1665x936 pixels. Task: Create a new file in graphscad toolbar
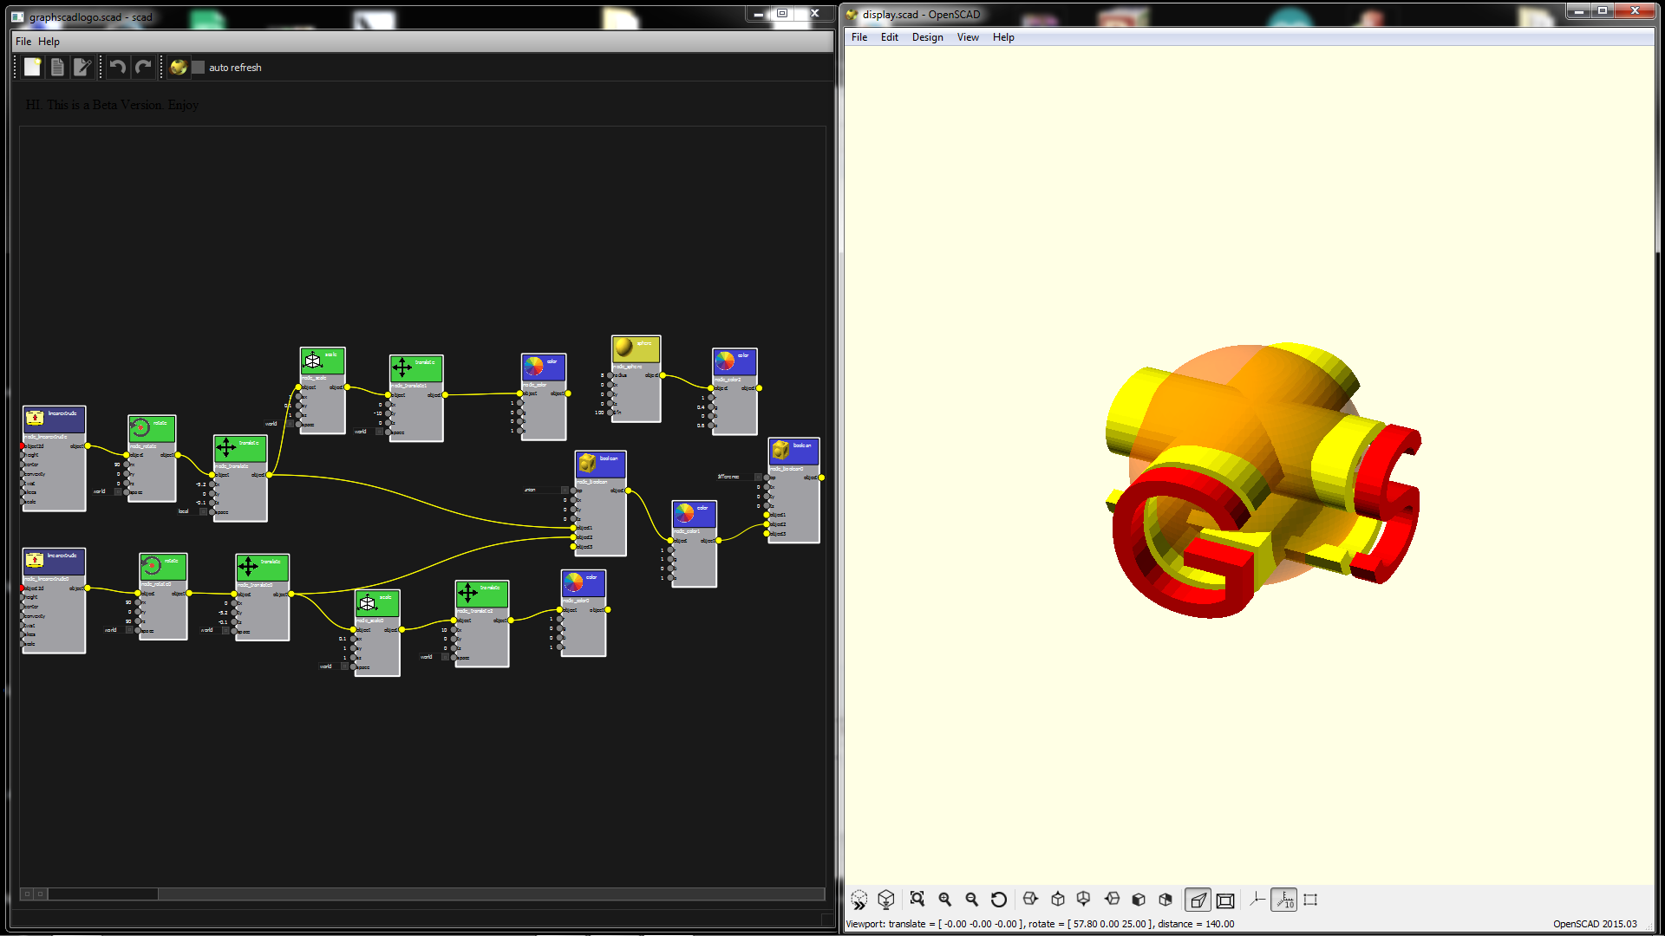click(x=32, y=67)
